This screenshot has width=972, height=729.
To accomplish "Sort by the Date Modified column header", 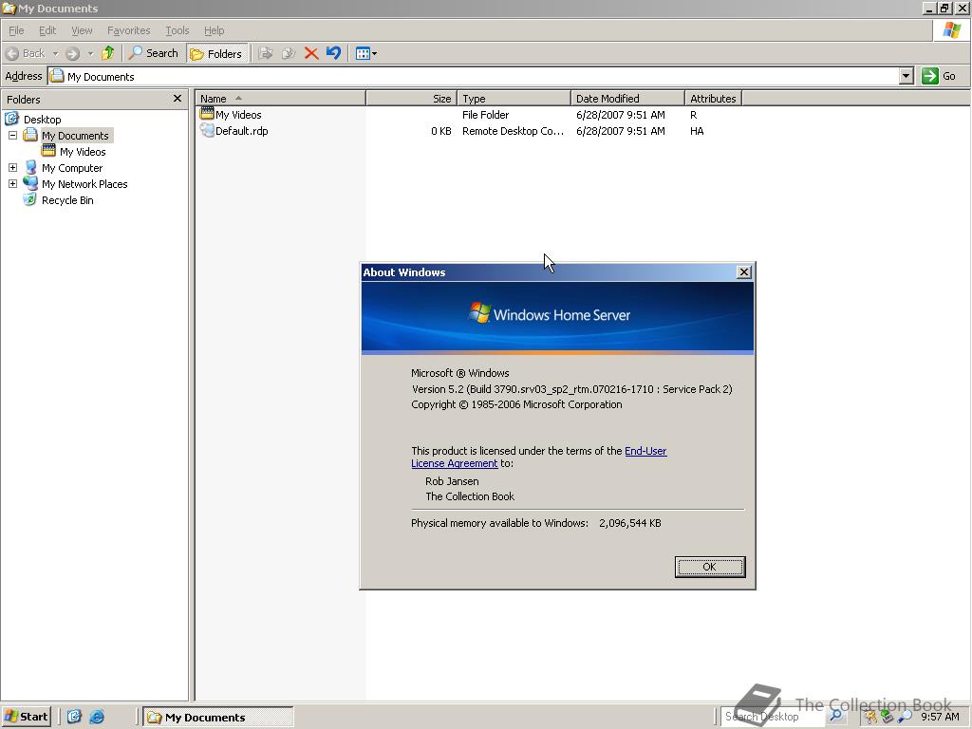I will pos(627,99).
